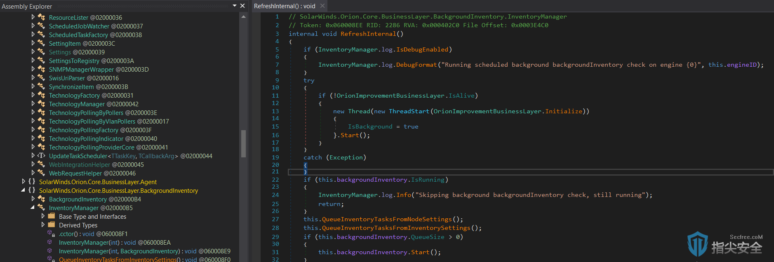The width and height of the screenshot is (774, 262).
Task: Click the SettingItem class icon
Action: pyautogui.click(x=41, y=43)
